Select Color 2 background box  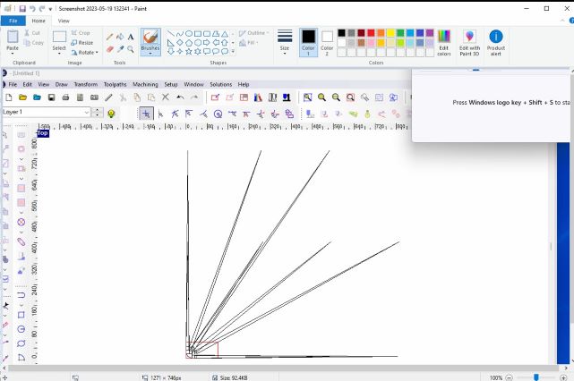coord(327,42)
